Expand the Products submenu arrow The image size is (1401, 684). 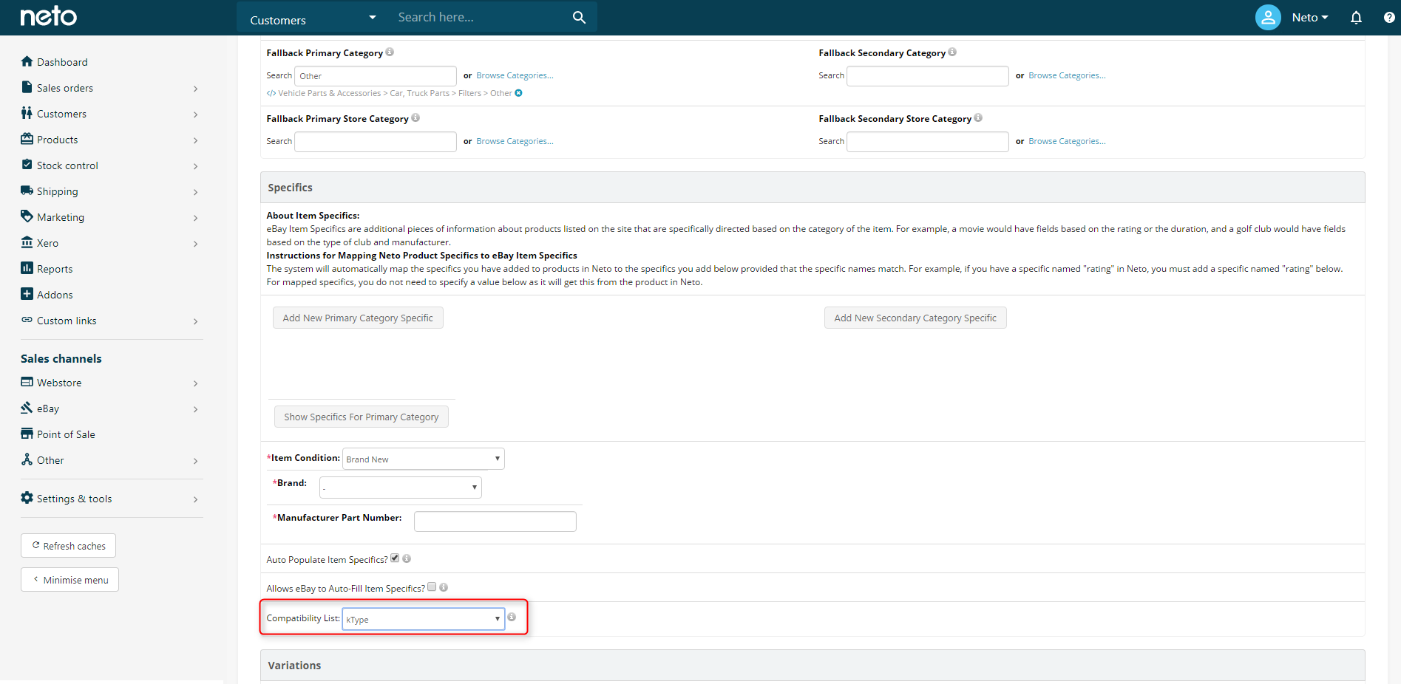[195, 140]
